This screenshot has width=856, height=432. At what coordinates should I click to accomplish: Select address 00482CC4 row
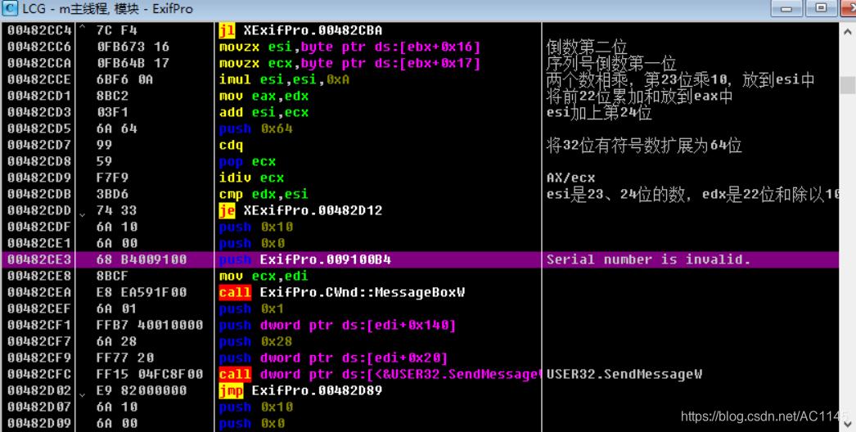click(39, 30)
